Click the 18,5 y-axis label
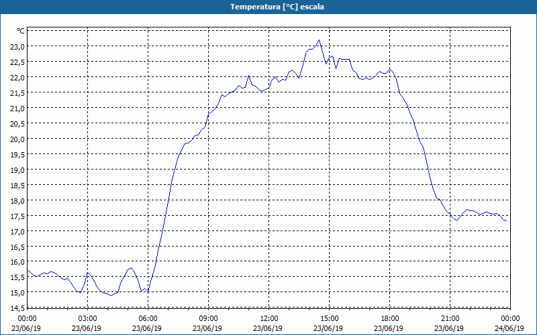Image resolution: width=537 pixels, height=335 pixels. 17,186
